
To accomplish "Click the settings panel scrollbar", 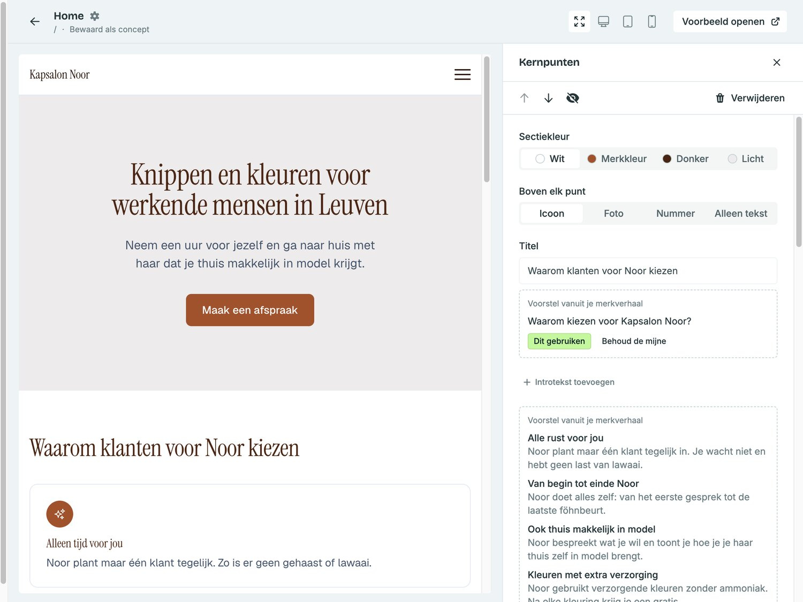I will point(799,182).
